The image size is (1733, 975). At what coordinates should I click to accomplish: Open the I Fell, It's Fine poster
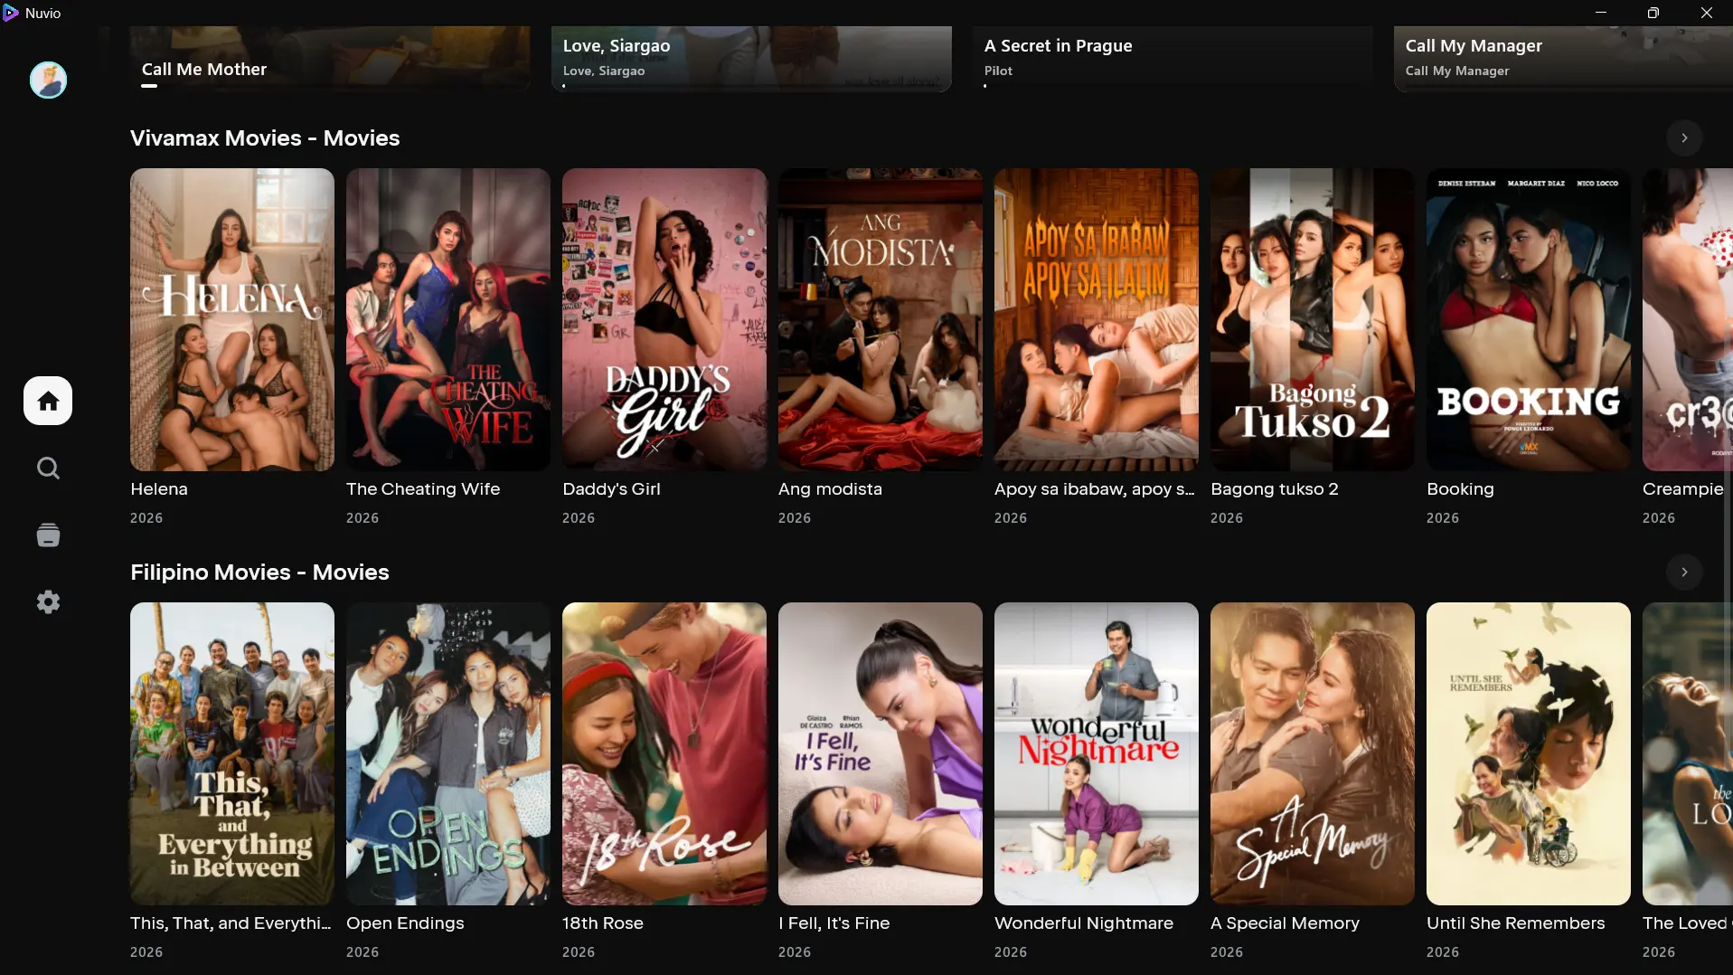click(x=881, y=753)
